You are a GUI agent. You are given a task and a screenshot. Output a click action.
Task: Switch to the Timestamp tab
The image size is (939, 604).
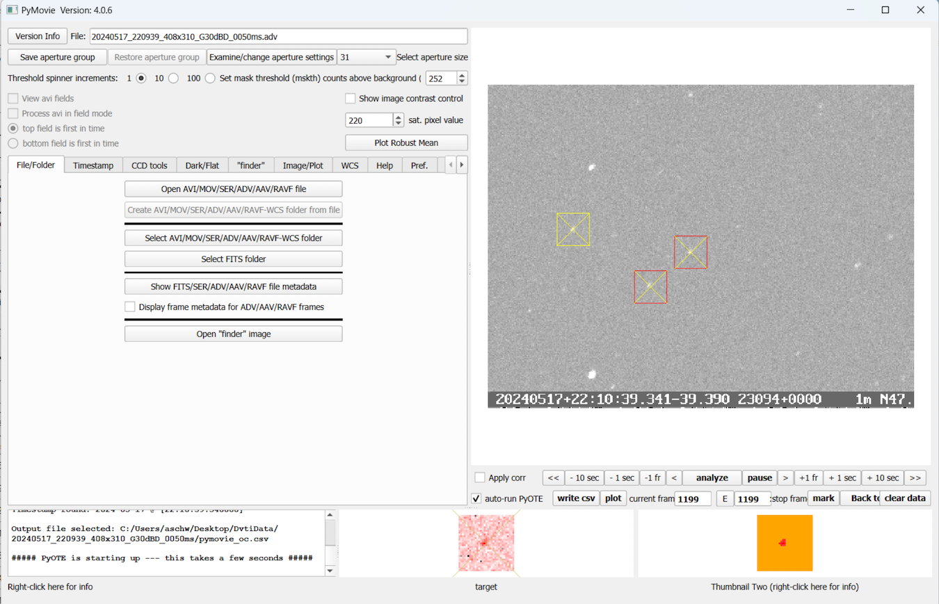(x=93, y=165)
